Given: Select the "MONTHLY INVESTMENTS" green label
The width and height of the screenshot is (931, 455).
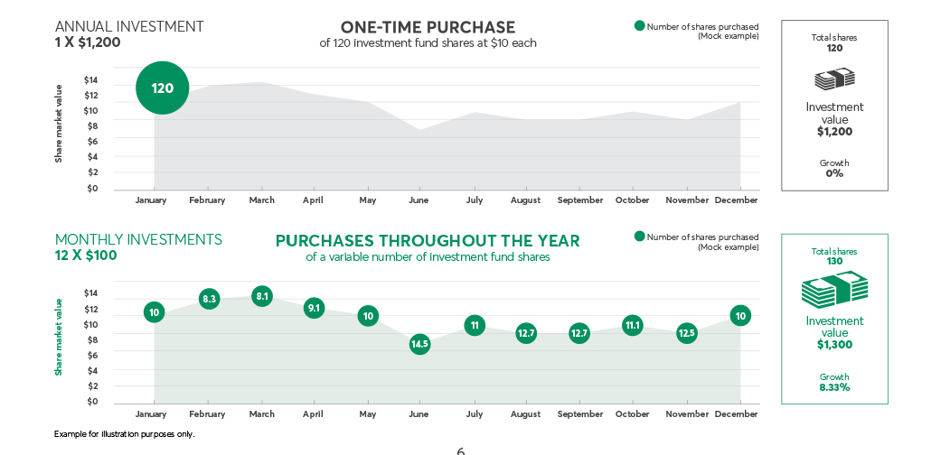Looking at the screenshot, I should (x=138, y=239).
